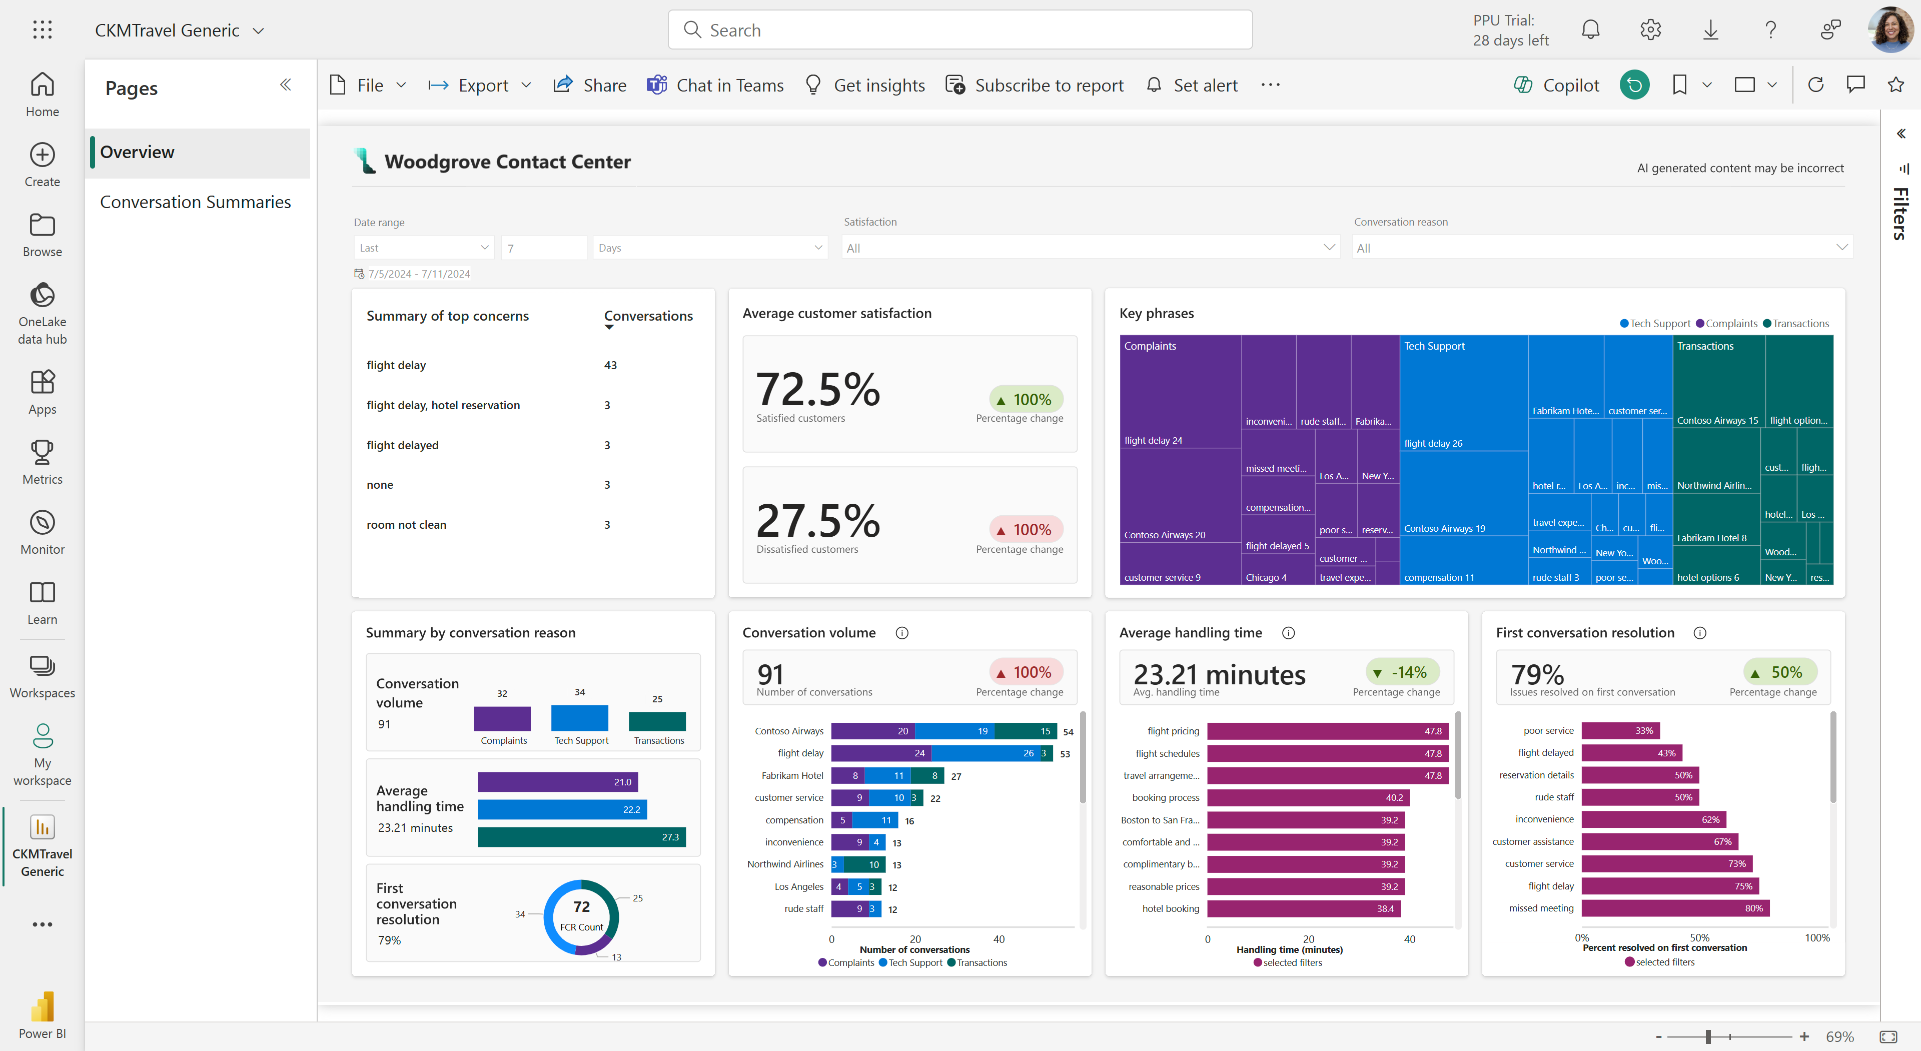Click the bookmark icon
The width and height of the screenshot is (1921, 1051).
(1679, 85)
